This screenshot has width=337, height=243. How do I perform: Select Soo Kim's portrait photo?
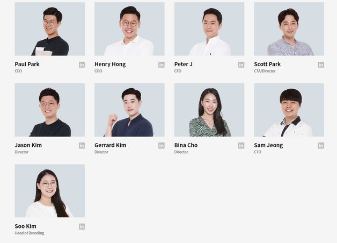50,191
